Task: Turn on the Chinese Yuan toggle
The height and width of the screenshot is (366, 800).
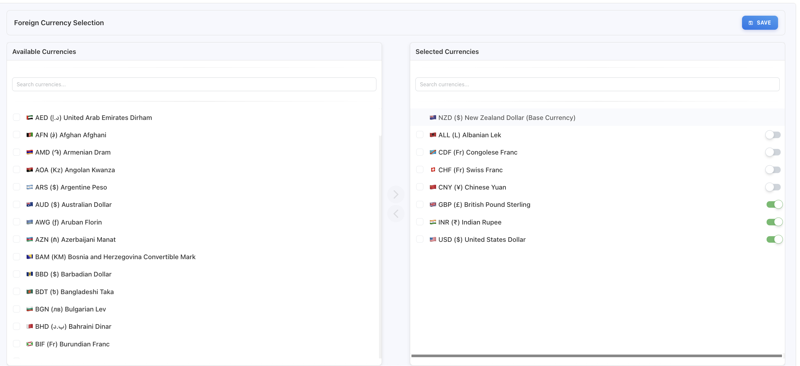Action: (773, 187)
